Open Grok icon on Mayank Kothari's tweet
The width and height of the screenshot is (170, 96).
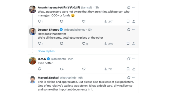[129, 78]
